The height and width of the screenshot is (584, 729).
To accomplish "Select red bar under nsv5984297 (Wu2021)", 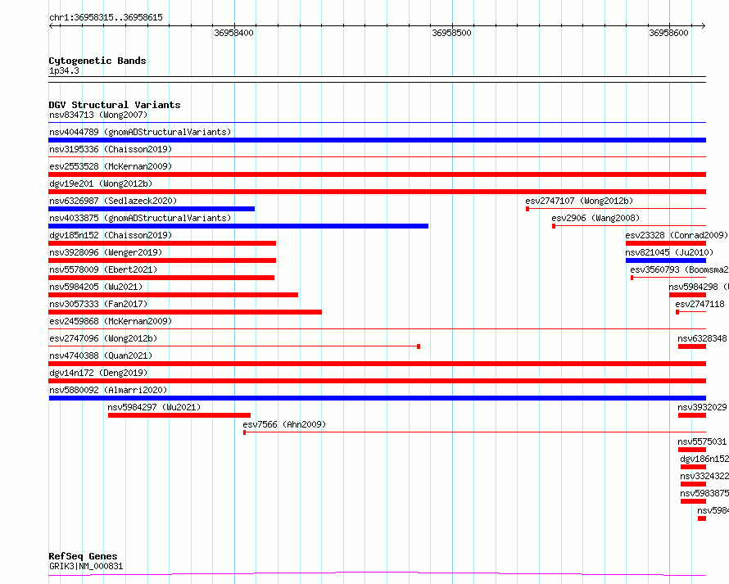I will pyautogui.click(x=179, y=415).
